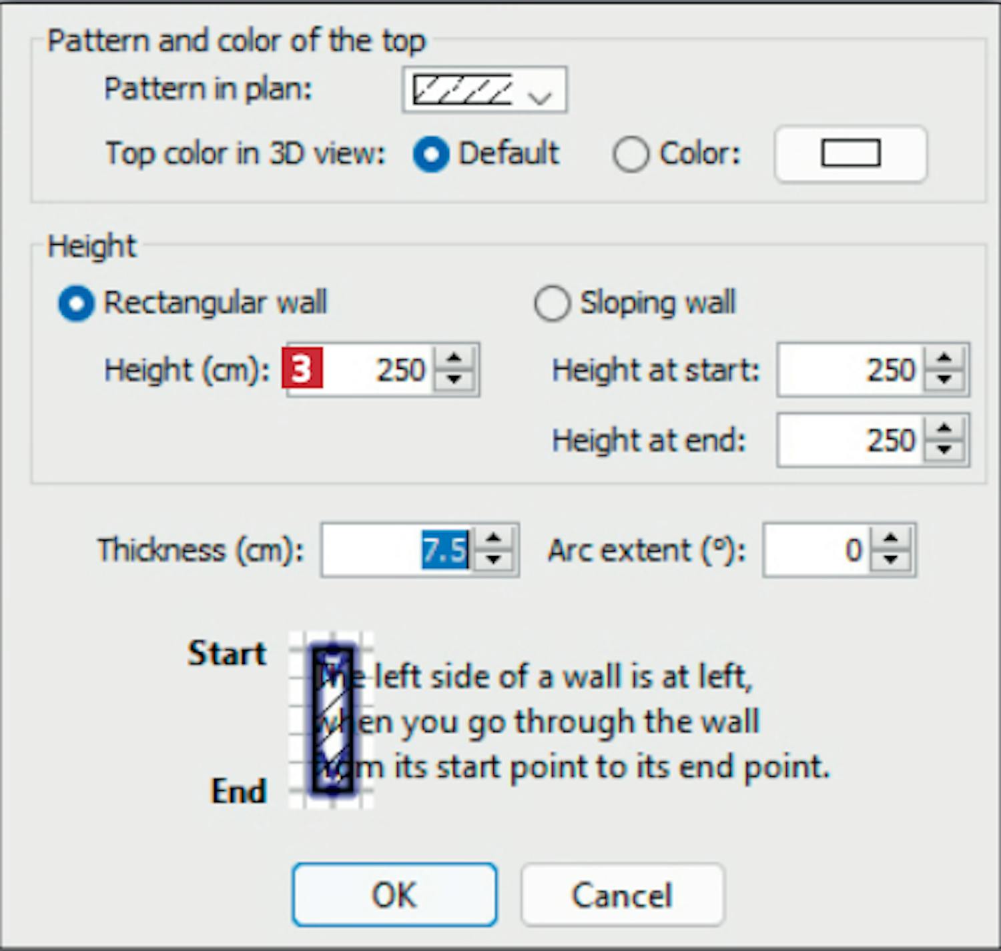
Task: Increase Arc extent with the up arrow
Action: [891, 539]
